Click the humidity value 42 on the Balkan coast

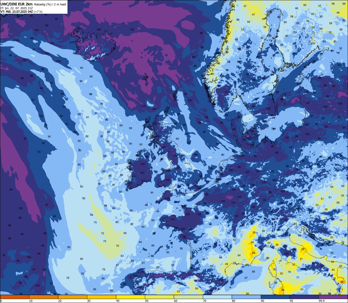coord(342,242)
